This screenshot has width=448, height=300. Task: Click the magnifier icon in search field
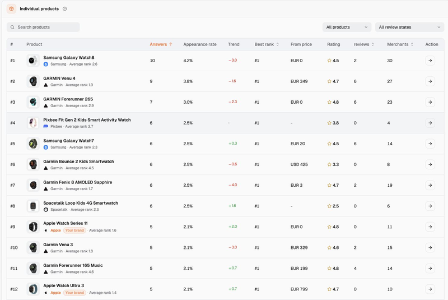tap(12, 27)
